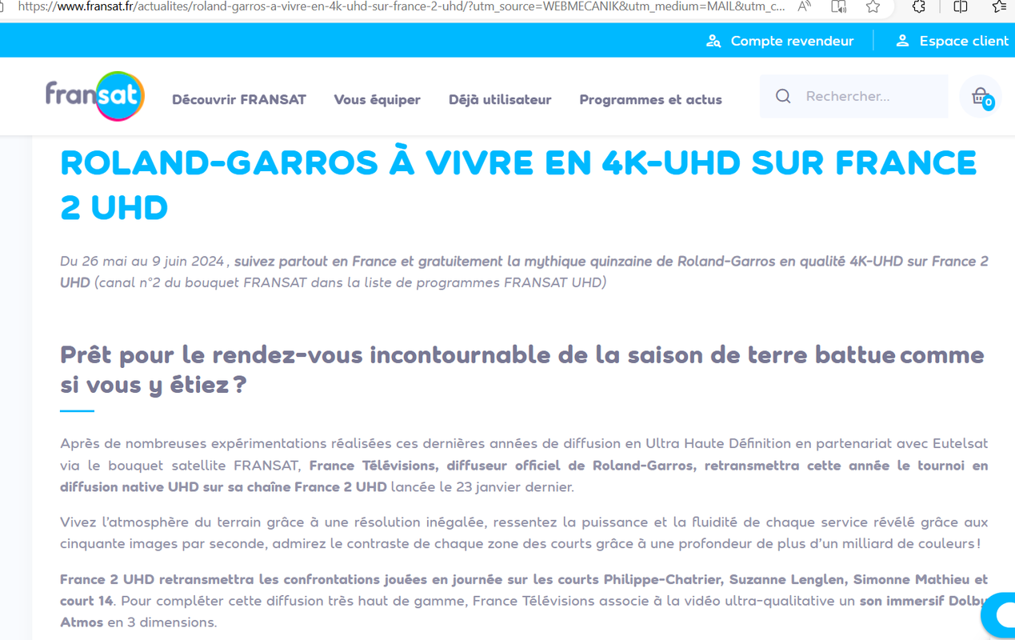Click the immersive reader icon in address bar
The image size is (1015, 640).
838,6
